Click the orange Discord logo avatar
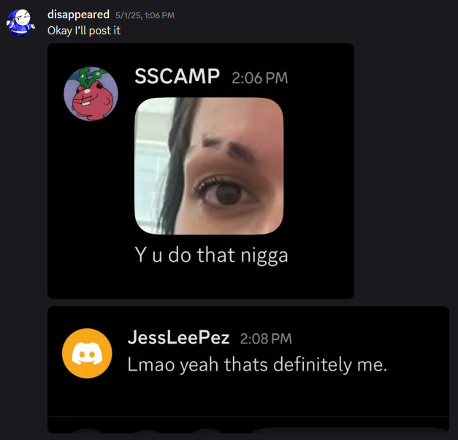This screenshot has width=458, height=440. tap(87, 353)
